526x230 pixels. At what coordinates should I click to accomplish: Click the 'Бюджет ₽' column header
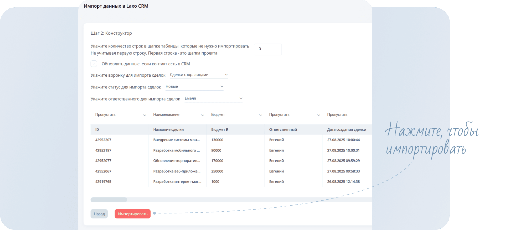point(219,129)
